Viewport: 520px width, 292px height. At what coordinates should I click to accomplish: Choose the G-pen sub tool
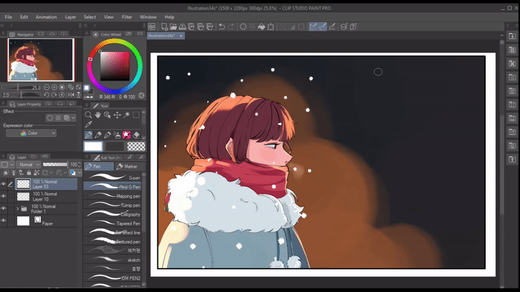(112, 178)
